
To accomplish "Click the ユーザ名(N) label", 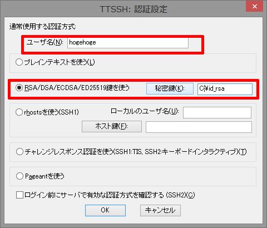I will (44, 42).
